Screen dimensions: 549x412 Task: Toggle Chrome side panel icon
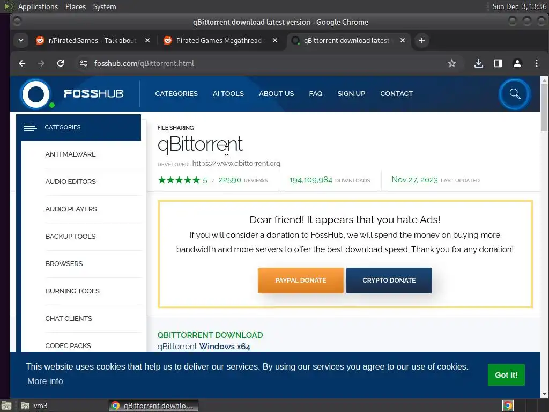(x=498, y=63)
